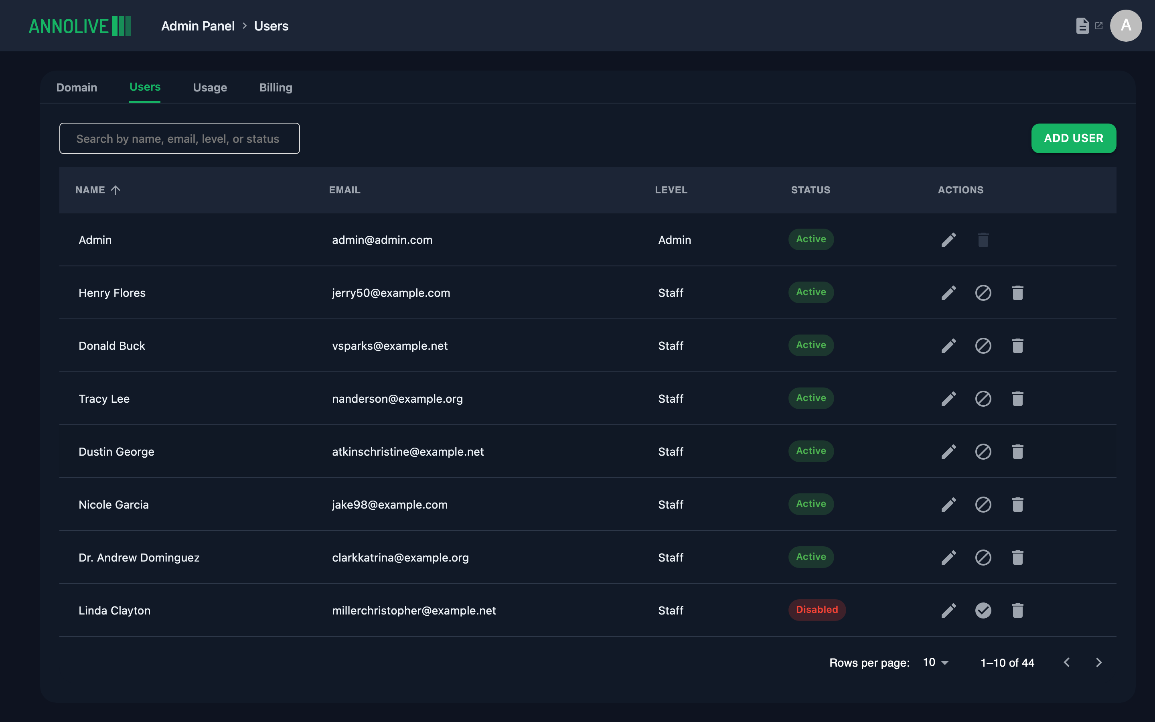Edit Nicole Garcia's user record

click(948, 505)
